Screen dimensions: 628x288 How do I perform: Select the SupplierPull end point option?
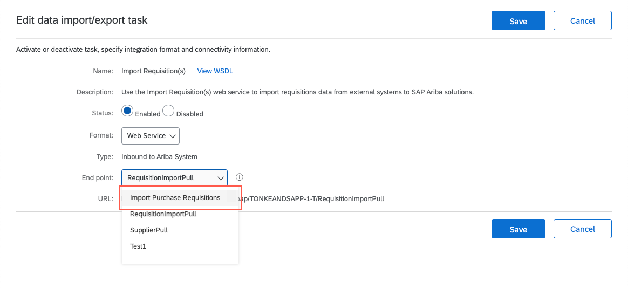(149, 230)
